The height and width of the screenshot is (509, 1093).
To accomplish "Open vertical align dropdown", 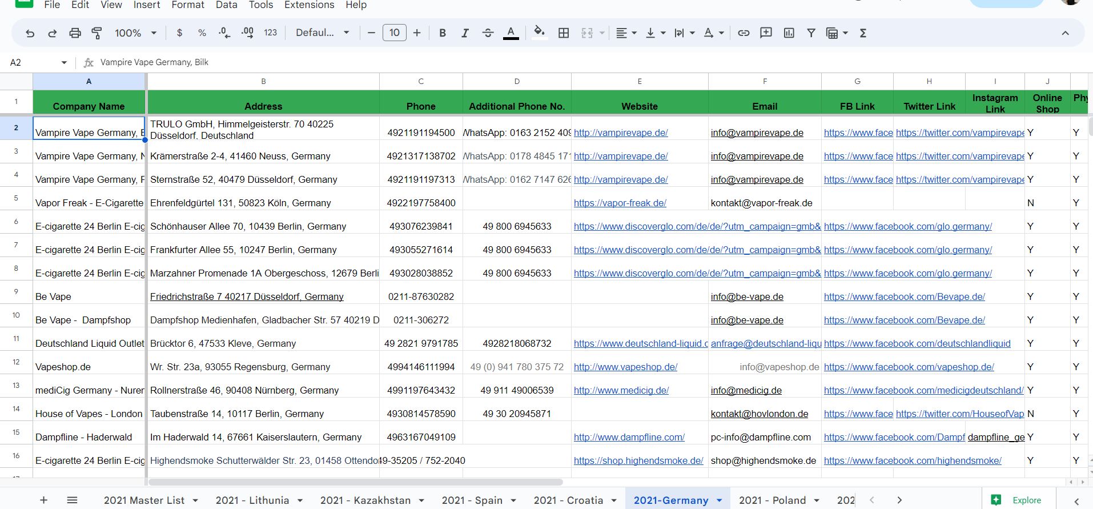I will [655, 33].
